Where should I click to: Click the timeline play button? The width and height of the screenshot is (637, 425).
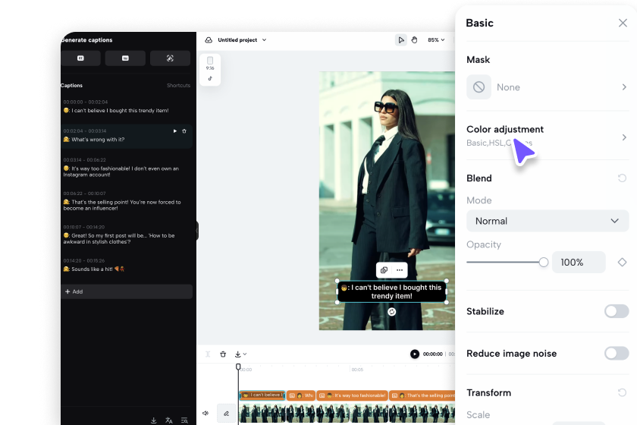tap(414, 354)
